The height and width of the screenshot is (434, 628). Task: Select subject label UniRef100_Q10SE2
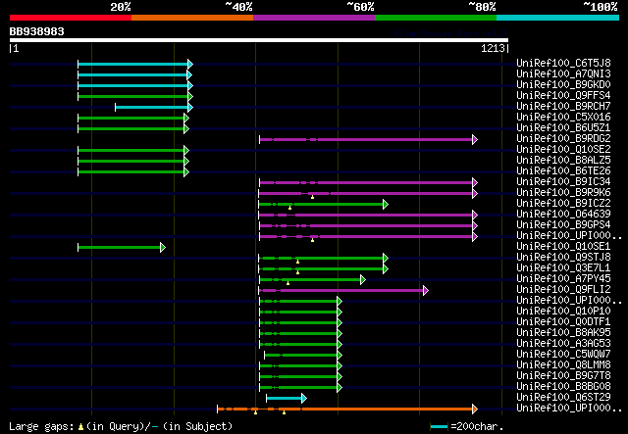[x=563, y=149]
